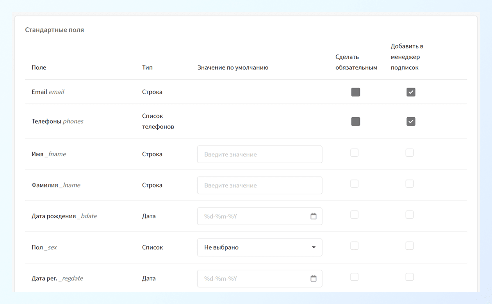Enable required checkbox for Дата рег. row
Screen dimensions: 492x304
[354, 277]
